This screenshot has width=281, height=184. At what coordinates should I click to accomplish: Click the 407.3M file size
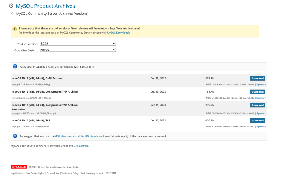point(210,79)
